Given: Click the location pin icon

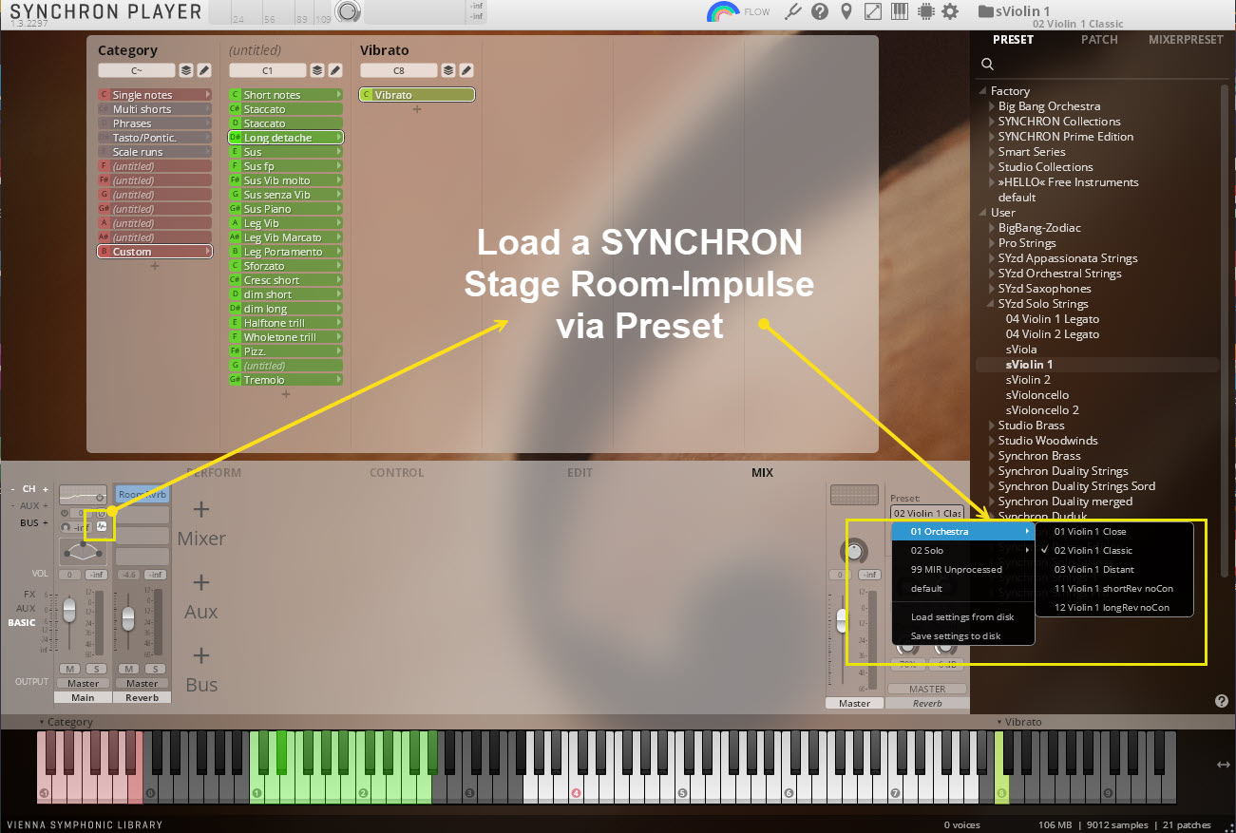Looking at the screenshot, I should 846,11.
